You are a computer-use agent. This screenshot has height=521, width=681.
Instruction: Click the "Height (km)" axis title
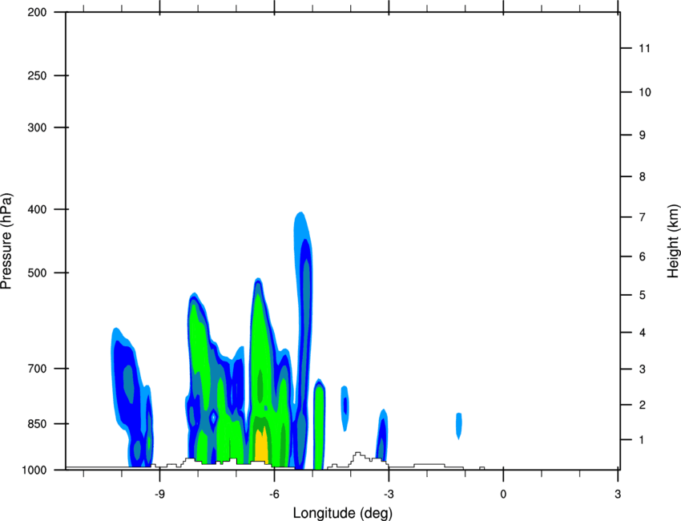[673, 240]
